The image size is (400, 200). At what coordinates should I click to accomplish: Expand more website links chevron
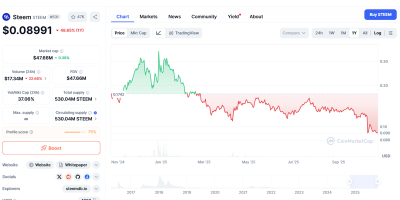96,164
